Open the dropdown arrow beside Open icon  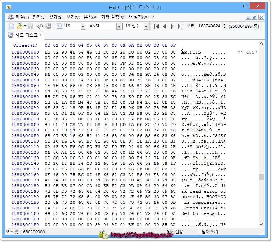click(x=25, y=26)
